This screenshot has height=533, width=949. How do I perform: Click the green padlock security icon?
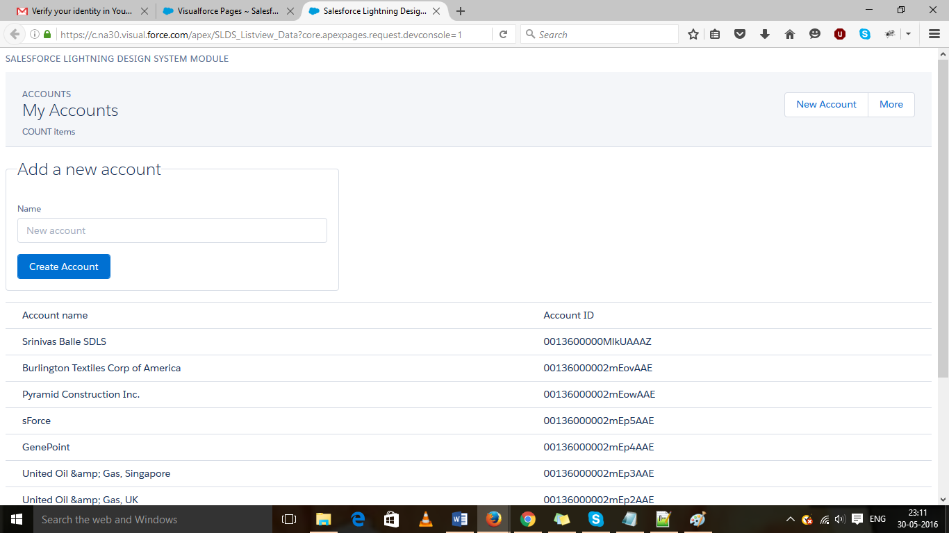coord(47,34)
